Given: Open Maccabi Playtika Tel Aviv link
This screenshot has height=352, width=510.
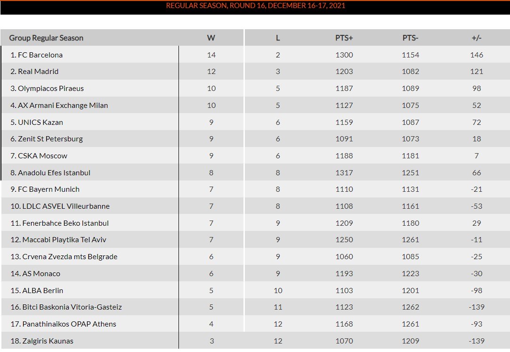Looking at the screenshot, I should (64, 240).
